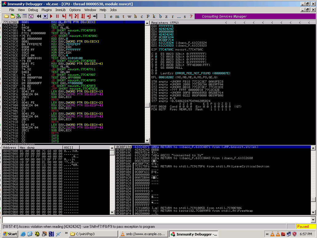Open the folder icon to load a file

pyautogui.click(x=6, y=16)
